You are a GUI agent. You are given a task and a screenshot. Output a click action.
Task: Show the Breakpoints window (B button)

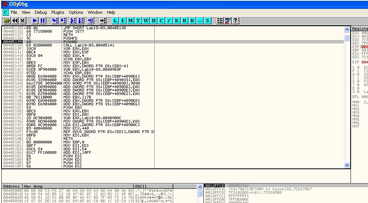[x=184, y=20]
